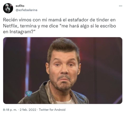Open the three-dot more options menu

[x=120, y=6]
